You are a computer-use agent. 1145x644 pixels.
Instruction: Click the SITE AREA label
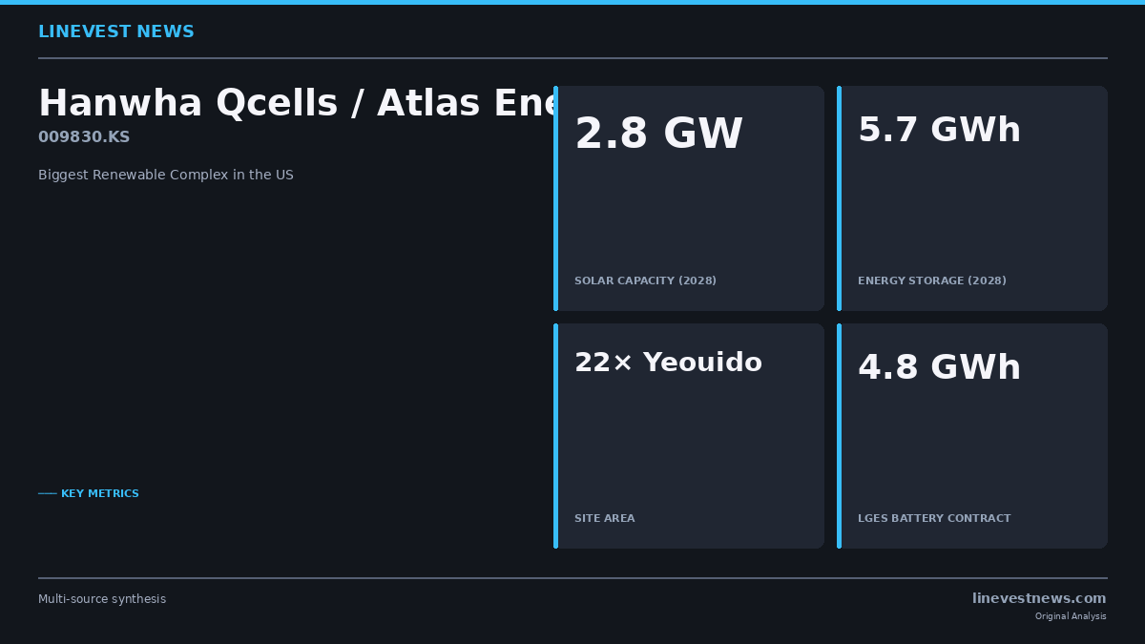click(x=604, y=519)
